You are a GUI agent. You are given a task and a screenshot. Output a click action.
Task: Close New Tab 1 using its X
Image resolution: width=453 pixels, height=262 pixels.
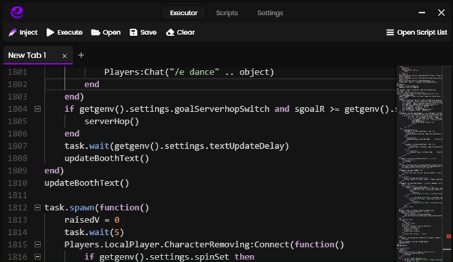pyautogui.click(x=64, y=56)
